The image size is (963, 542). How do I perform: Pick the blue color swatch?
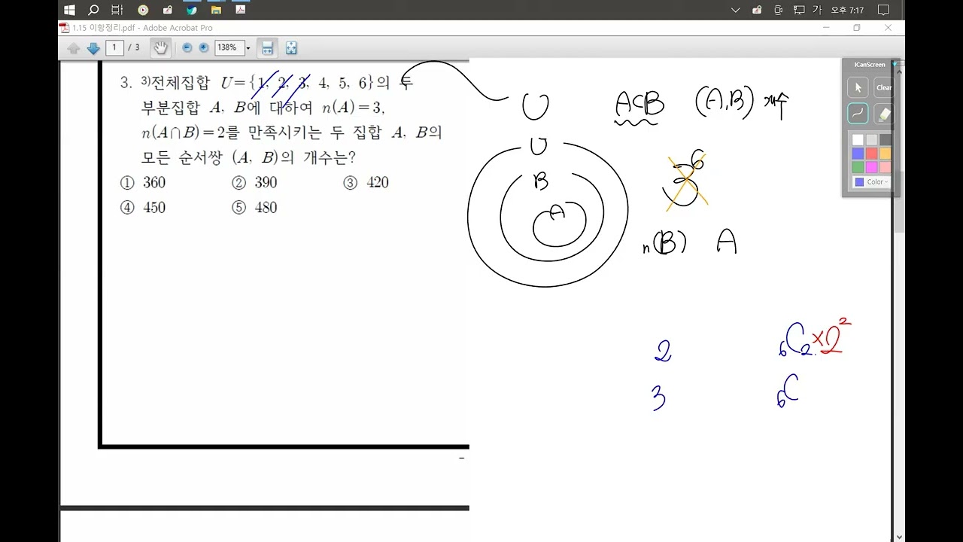[x=858, y=154]
